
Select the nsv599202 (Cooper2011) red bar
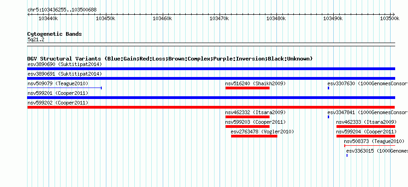[211, 107]
